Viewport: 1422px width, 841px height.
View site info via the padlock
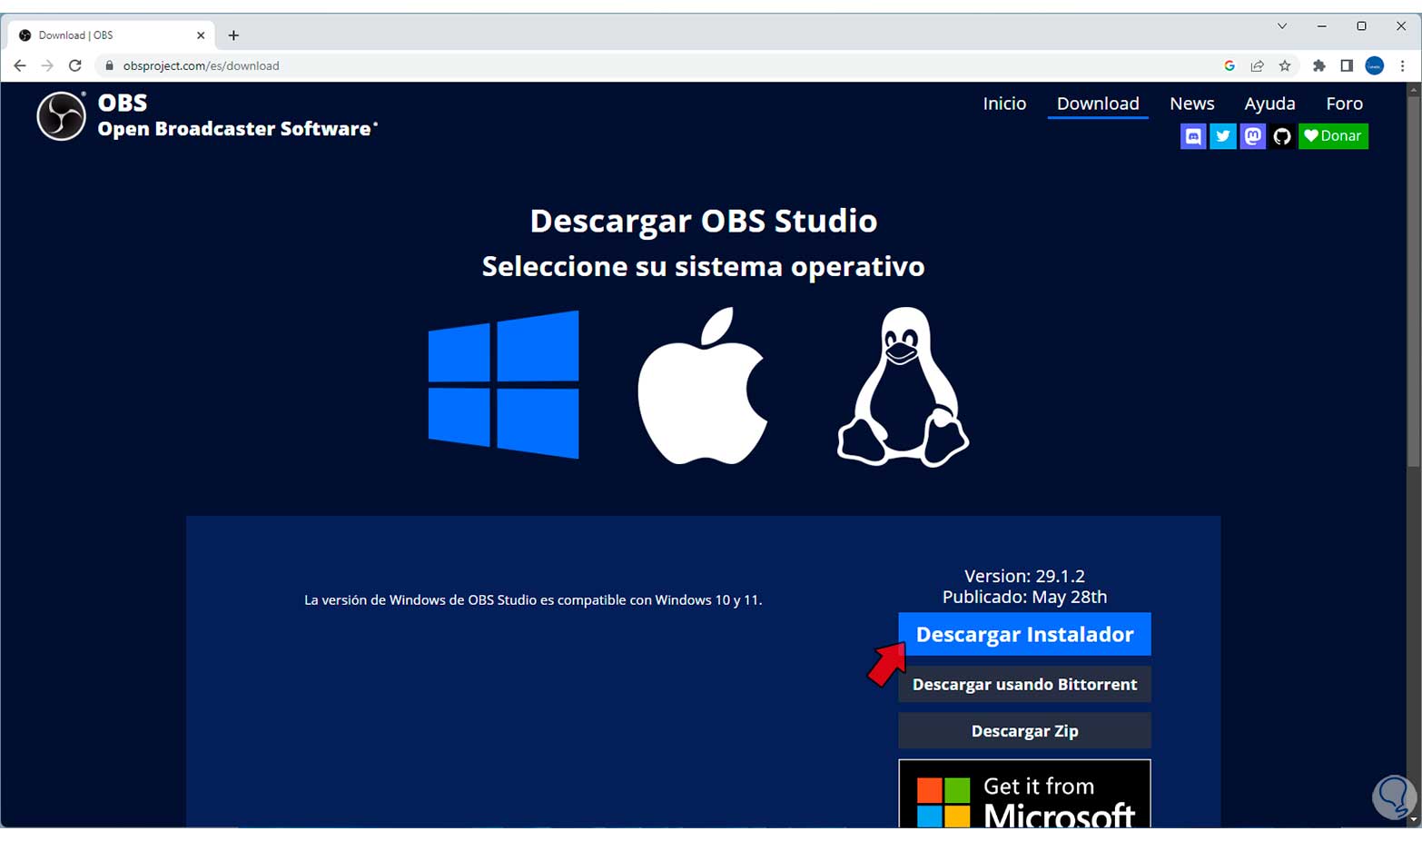click(110, 65)
